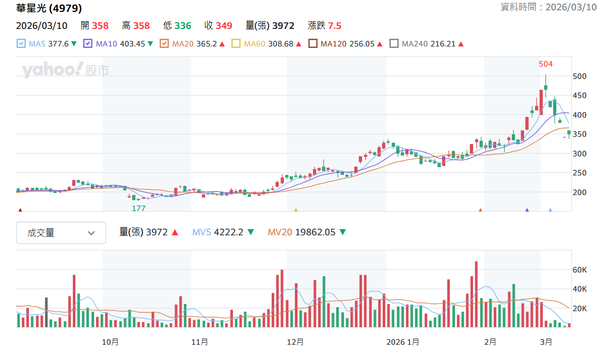Screen dimensions: 612x354
Task: Select the yellow triangle event marker near 12月
Action: coord(296,210)
